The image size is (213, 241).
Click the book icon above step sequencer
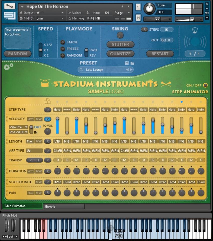(48, 101)
